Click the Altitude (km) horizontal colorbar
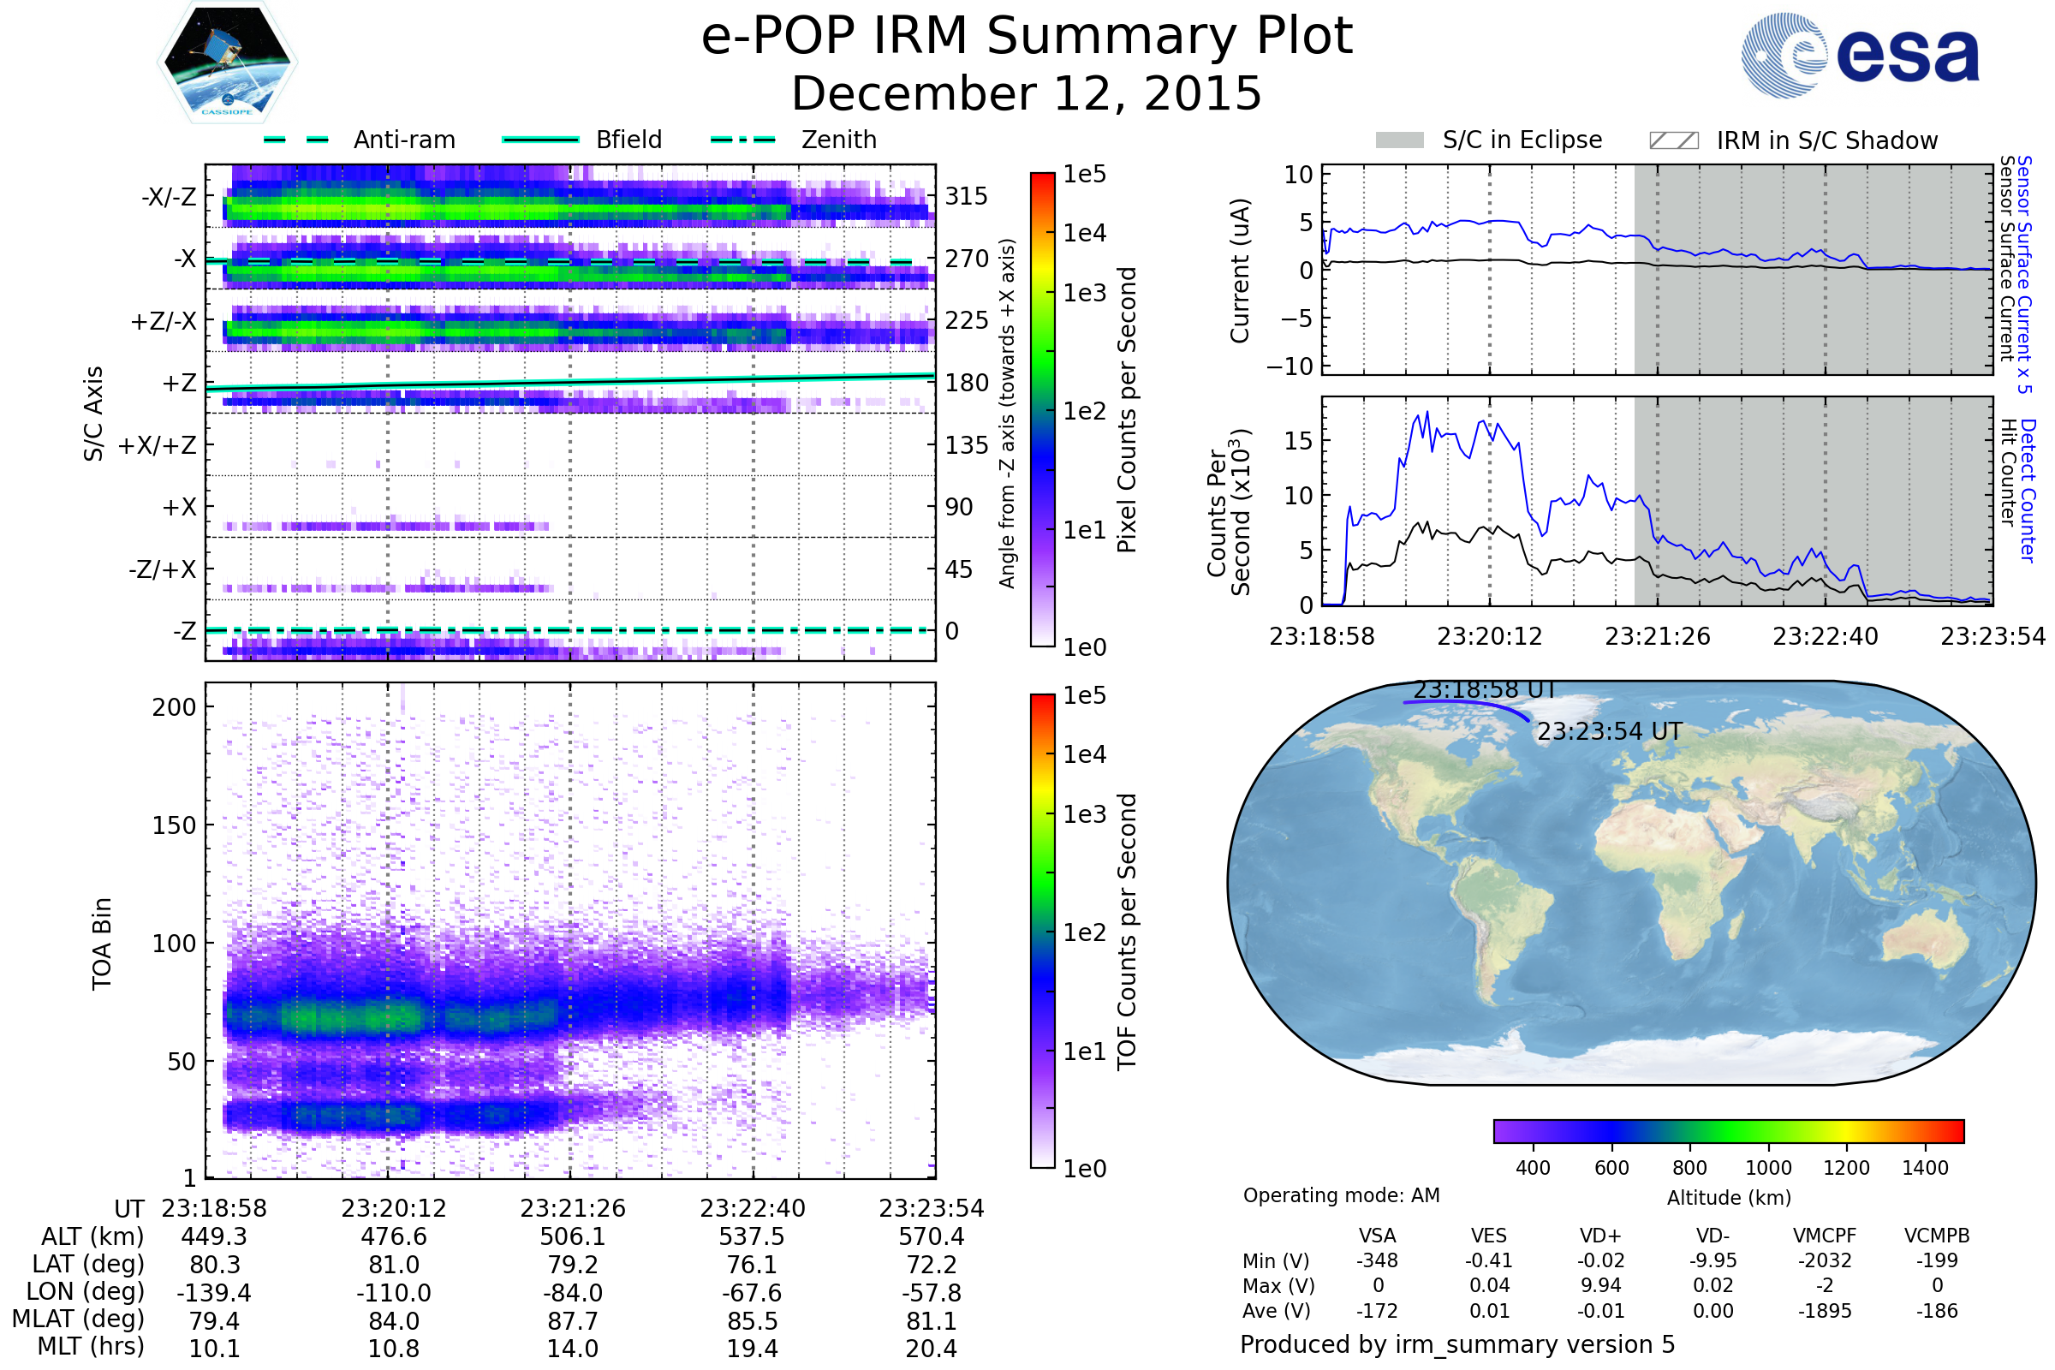 (x=1728, y=1130)
